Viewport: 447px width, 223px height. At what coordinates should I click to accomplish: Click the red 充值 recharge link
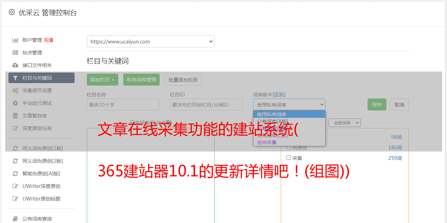point(48,40)
